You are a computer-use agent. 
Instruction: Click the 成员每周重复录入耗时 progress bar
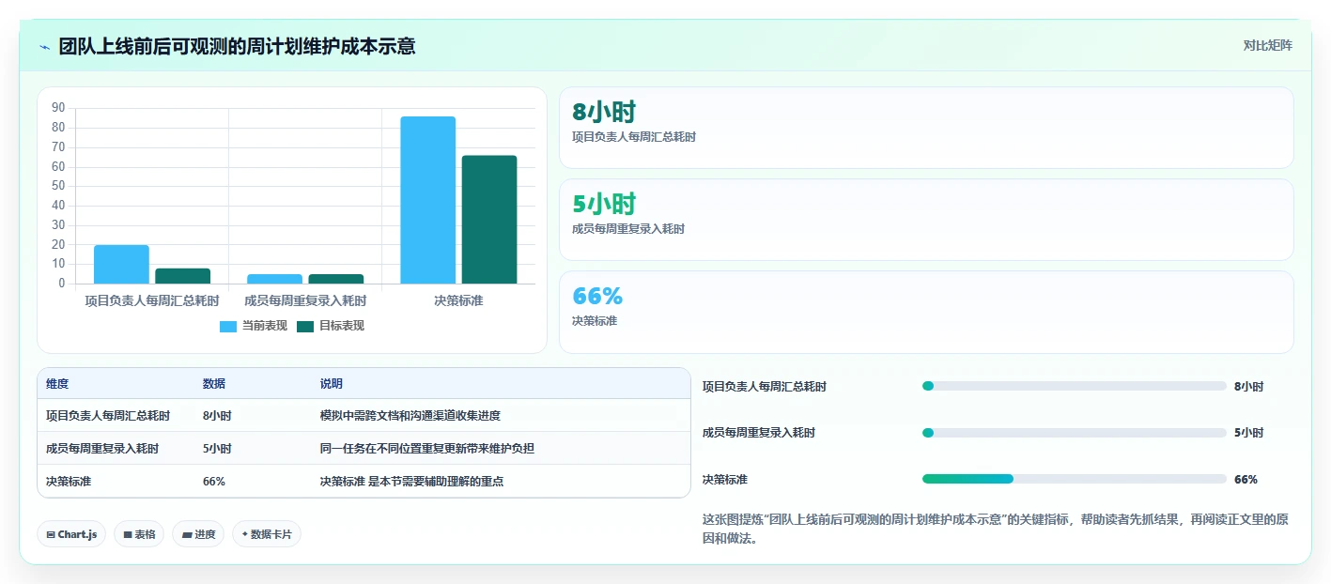[x=1075, y=433]
